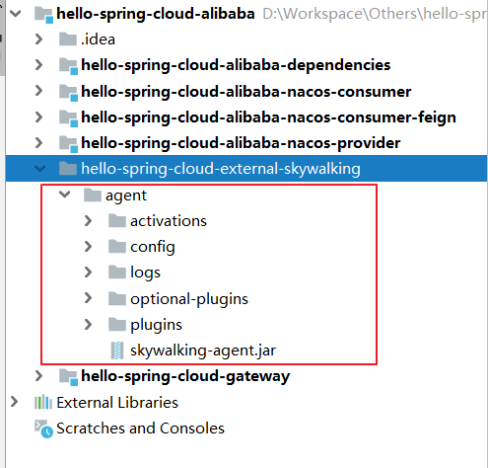
Task: Select the plugins folder label
Action: coord(156,325)
